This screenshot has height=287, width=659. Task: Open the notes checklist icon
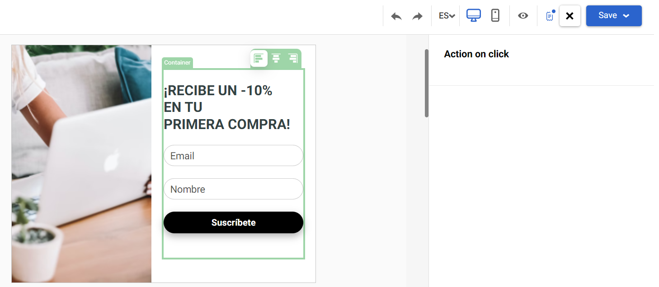pyautogui.click(x=550, y=16)
